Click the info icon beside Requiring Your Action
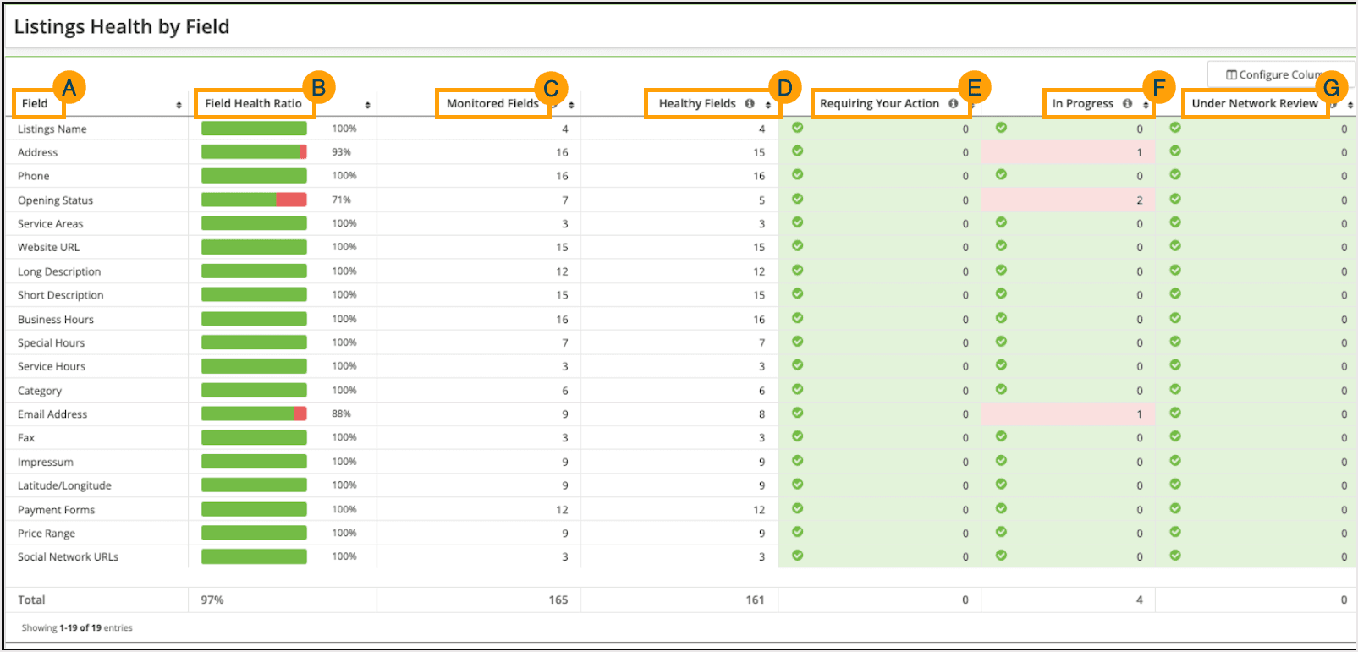This screenshot has width=1358, height=652. 954,103
